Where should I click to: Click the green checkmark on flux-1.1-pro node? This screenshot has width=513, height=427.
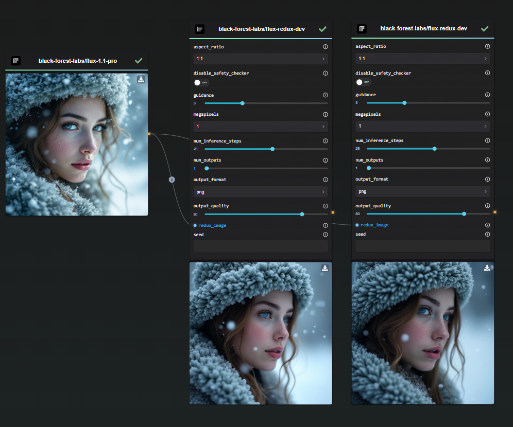point(139,61)
